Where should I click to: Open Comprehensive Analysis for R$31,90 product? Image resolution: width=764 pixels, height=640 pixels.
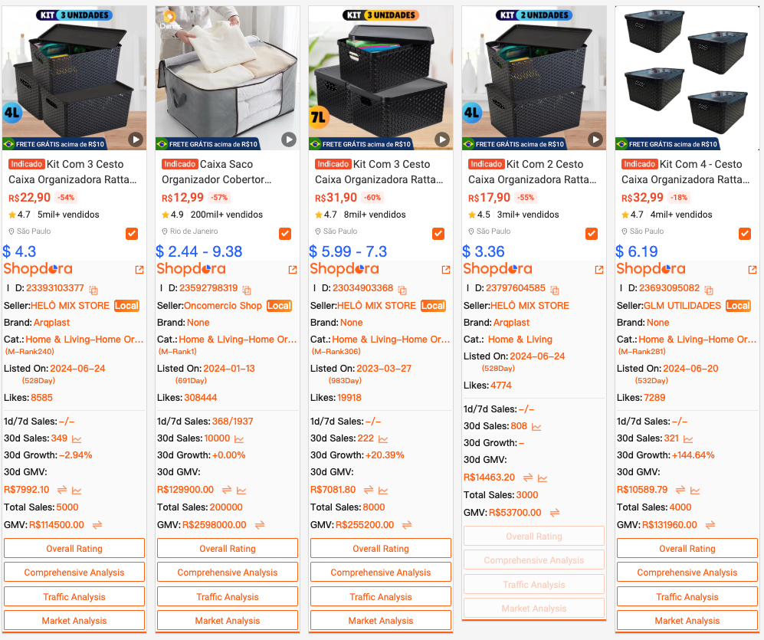[381, 573]
